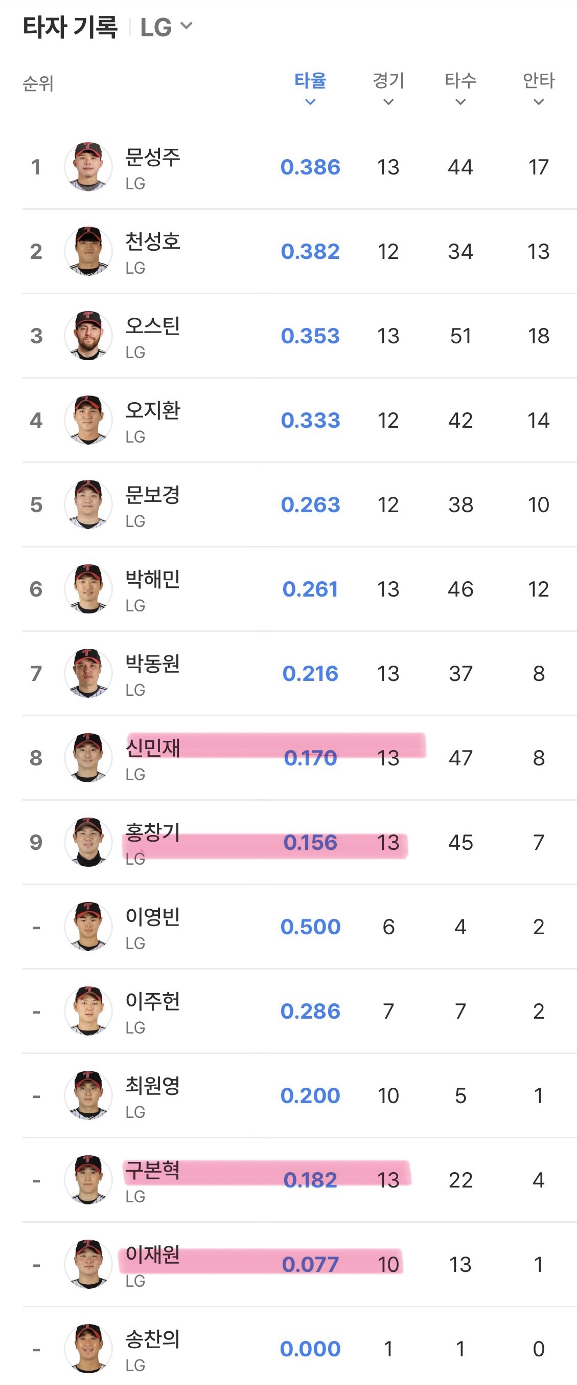Select player name 최원영
577x1385 pixels.
point(153,1086)
